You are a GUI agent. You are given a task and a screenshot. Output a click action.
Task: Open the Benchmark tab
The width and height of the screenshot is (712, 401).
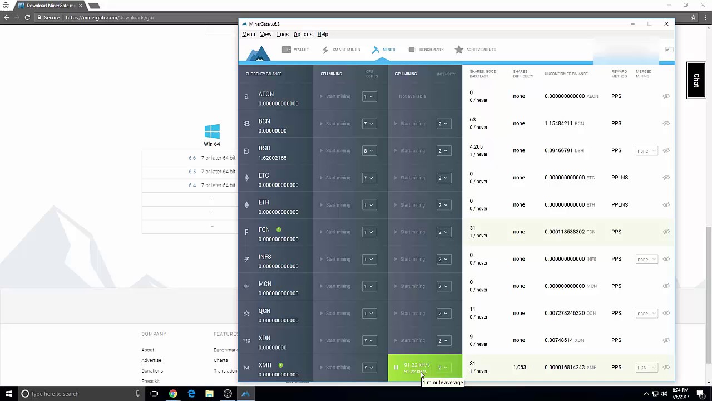426,50
